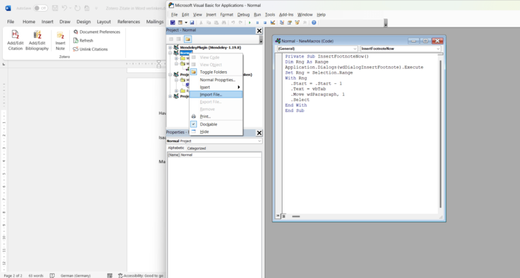Click Toggle Folders icon in the Project pane toolbar

click(187, 39)
